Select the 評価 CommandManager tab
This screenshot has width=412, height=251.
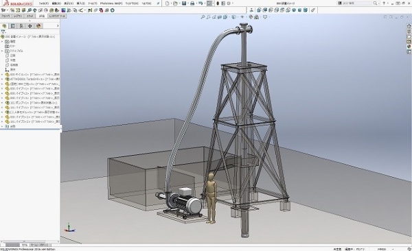(x=42, y=16)
